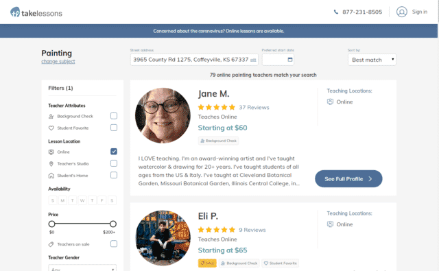Viewport: 439px width, 271px height.
Task: Click the left price slider handle
Action: 51,224
